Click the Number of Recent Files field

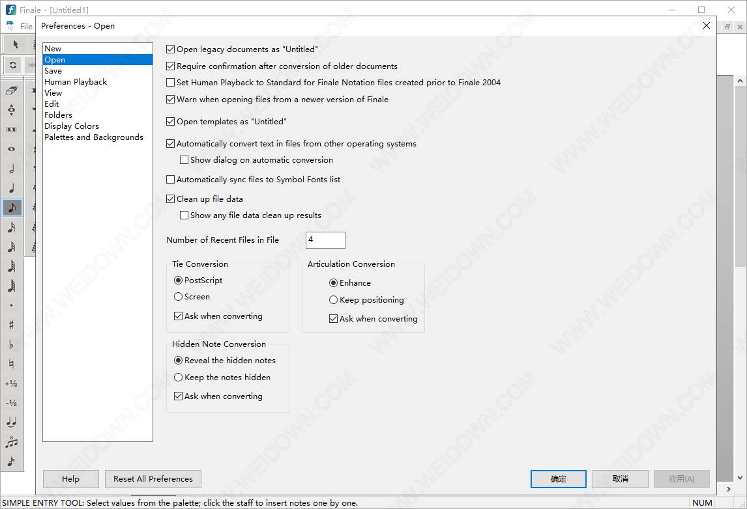[x=325, y=240]
